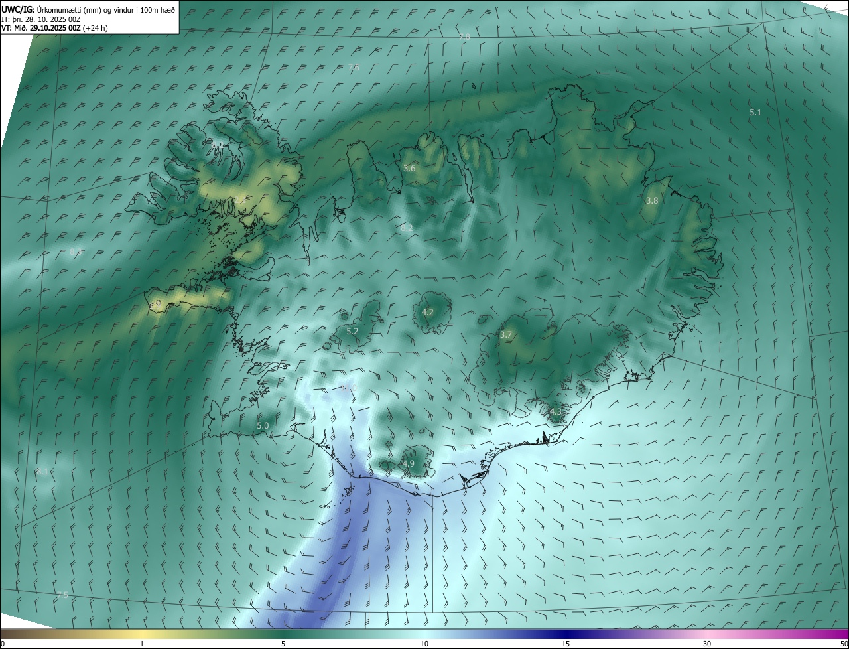Click the 3.8 value label on the map
Screen dimensions: 849x649
tap(652, 201)
